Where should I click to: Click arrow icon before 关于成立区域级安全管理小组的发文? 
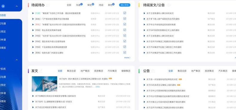(x=33, y=107)
